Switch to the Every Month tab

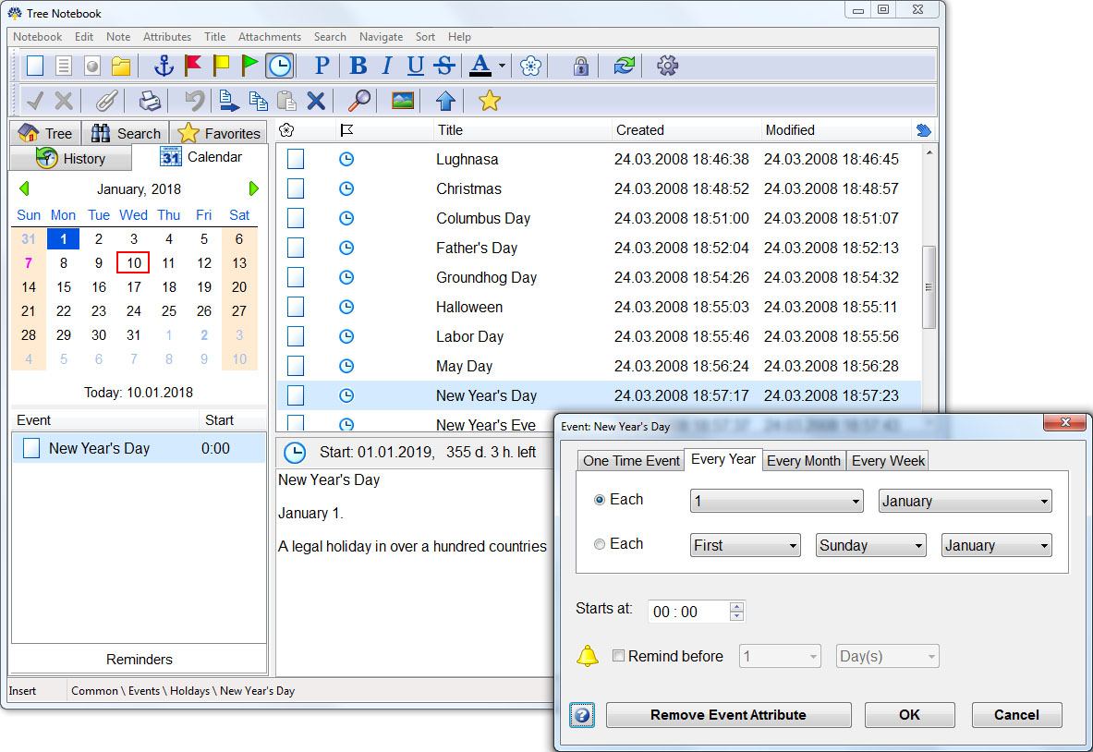coord(804,461)
